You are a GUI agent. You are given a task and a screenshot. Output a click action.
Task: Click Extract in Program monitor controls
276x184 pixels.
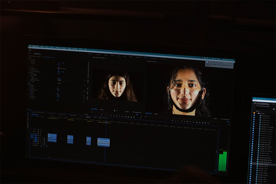click(199, 122)
